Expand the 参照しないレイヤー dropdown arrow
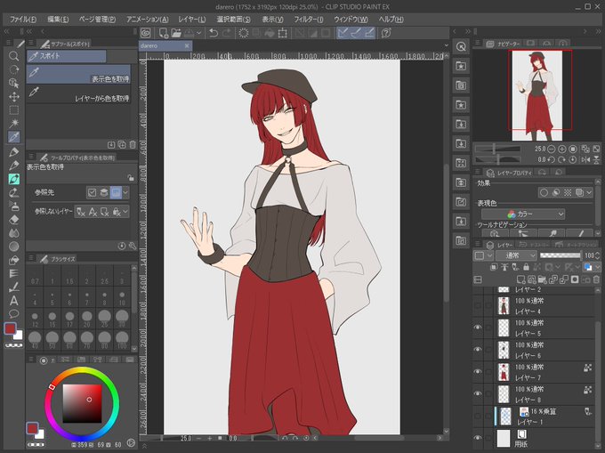This screenshot has width=605, height=453. coord(125,212)
